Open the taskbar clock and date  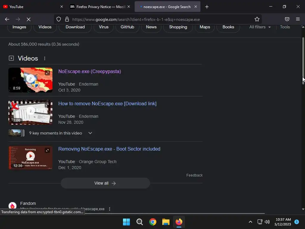283,222
